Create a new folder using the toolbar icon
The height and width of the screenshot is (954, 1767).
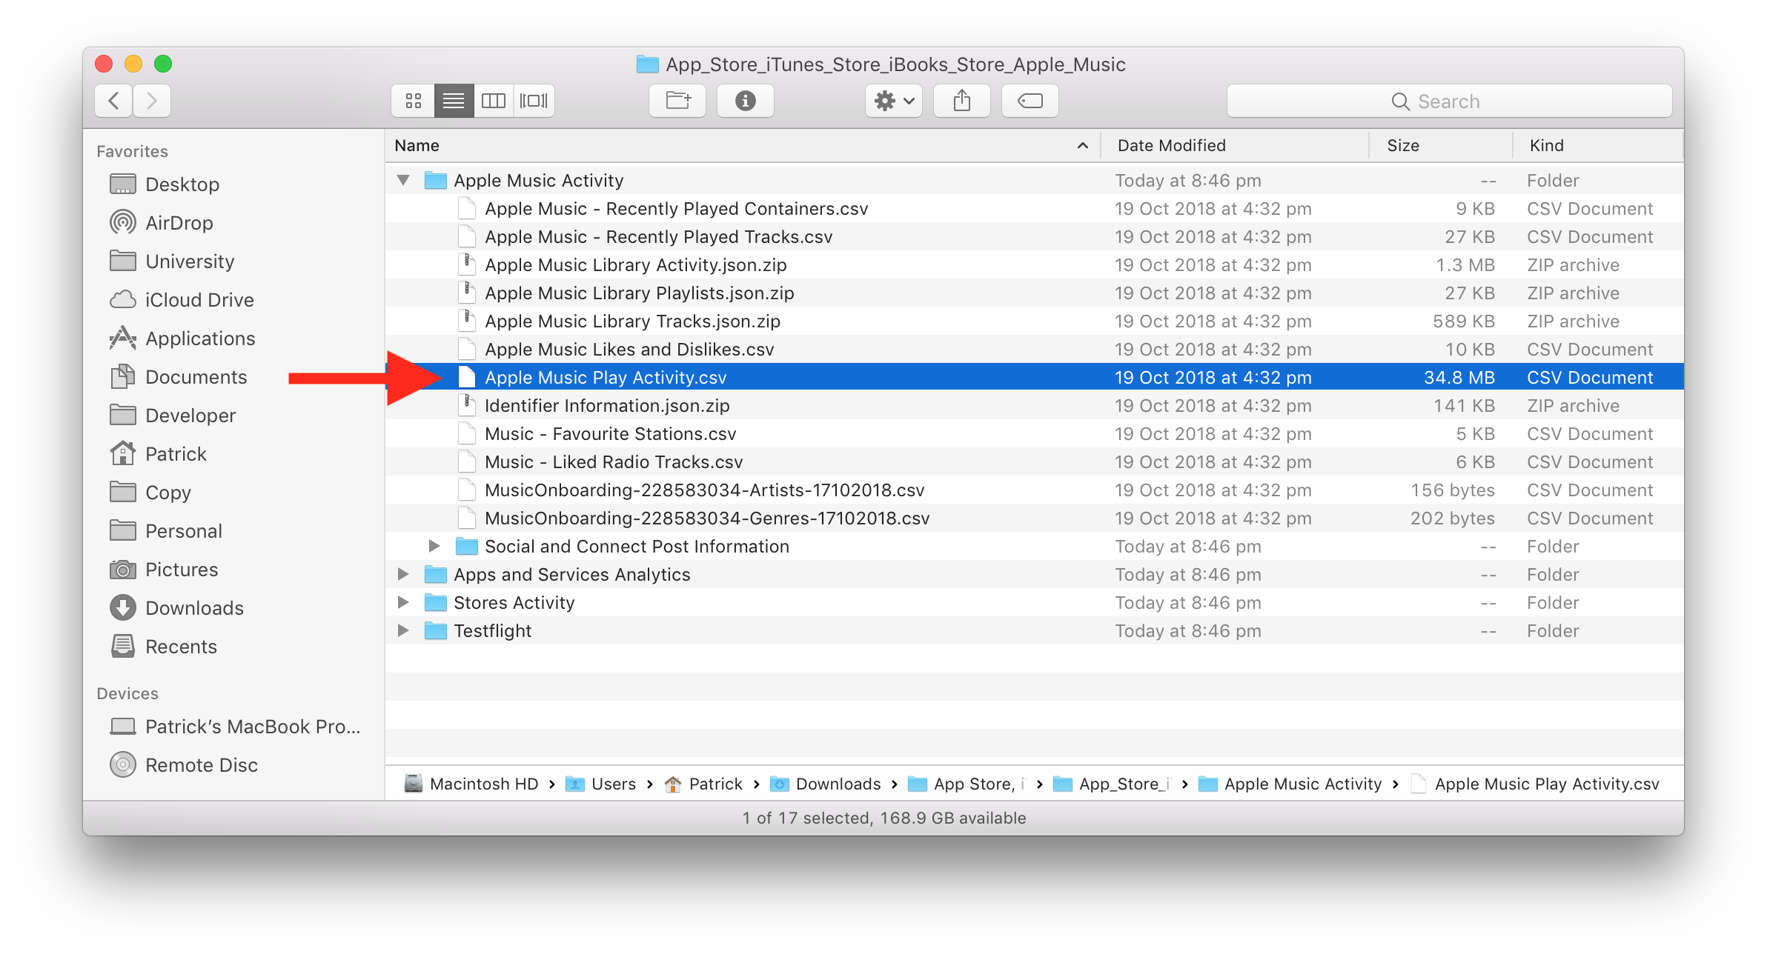tap(677, 101)
